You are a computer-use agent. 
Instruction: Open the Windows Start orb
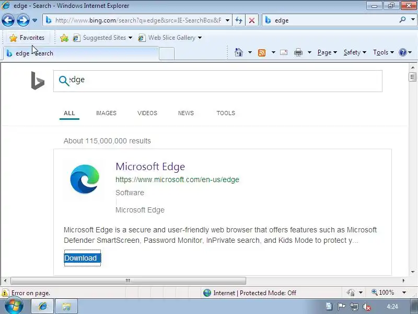tap(14, 306)
